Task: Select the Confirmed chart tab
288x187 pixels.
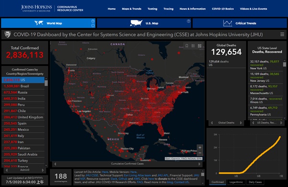Action: tap(217, 182)
